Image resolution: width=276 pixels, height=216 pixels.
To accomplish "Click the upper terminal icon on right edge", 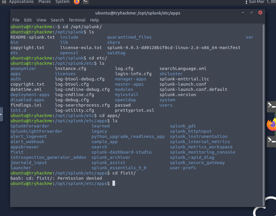I will 271,106.
